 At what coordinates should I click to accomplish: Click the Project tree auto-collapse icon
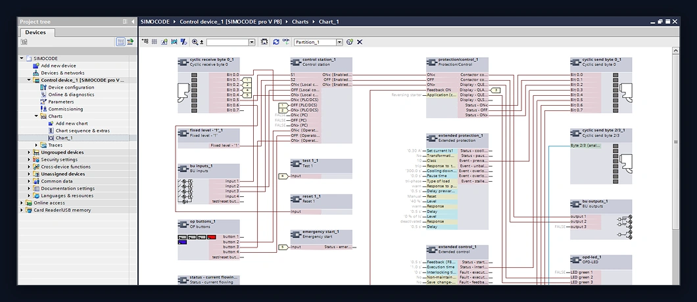[126, 21]
